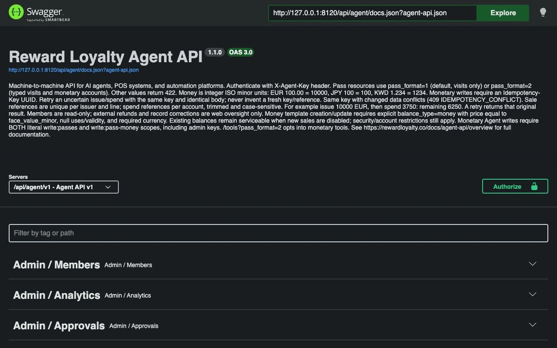
Task: Click the OAS 3.0 badge
Action: (241, 52)
